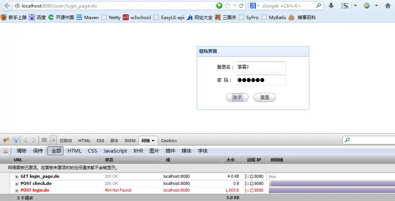
Task: Go forward in Firebug panel history
Action: click(x=34, y=140)
